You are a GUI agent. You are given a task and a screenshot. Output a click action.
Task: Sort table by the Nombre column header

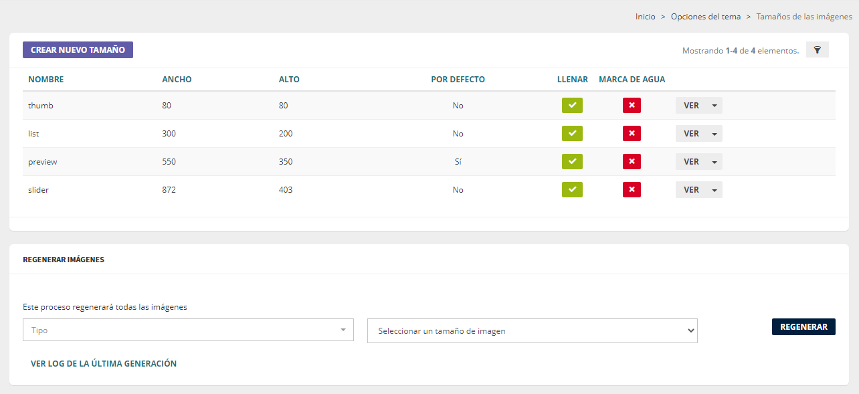[46, 80]
